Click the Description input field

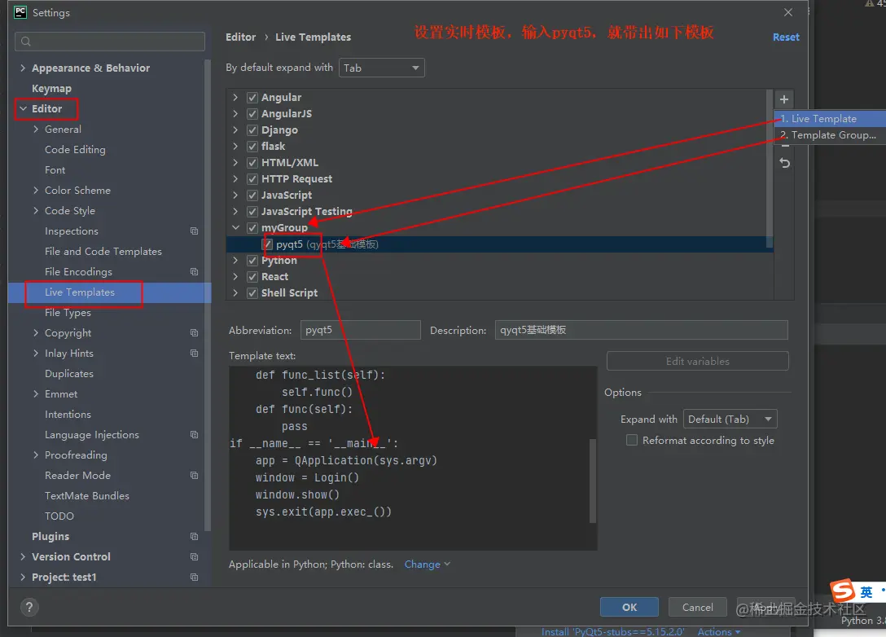click(x=642, y=330)
